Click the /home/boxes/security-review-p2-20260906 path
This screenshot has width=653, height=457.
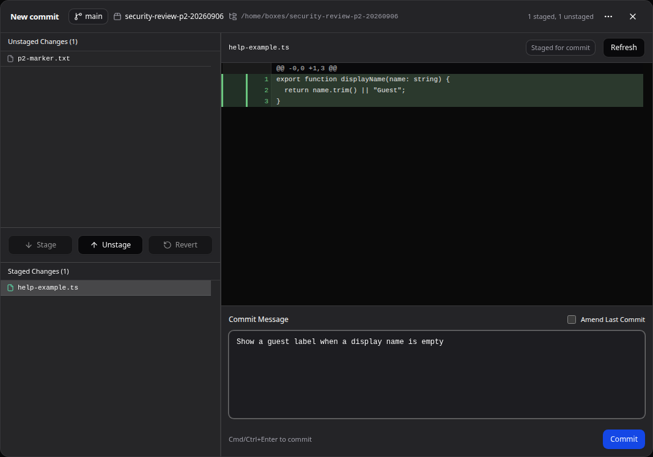pos(319,16)
